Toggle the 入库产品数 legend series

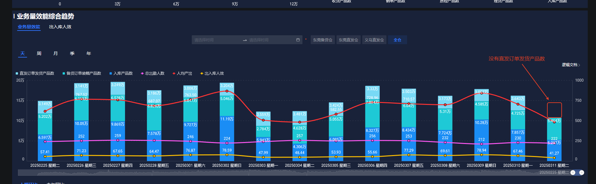[x=121, y=73]
